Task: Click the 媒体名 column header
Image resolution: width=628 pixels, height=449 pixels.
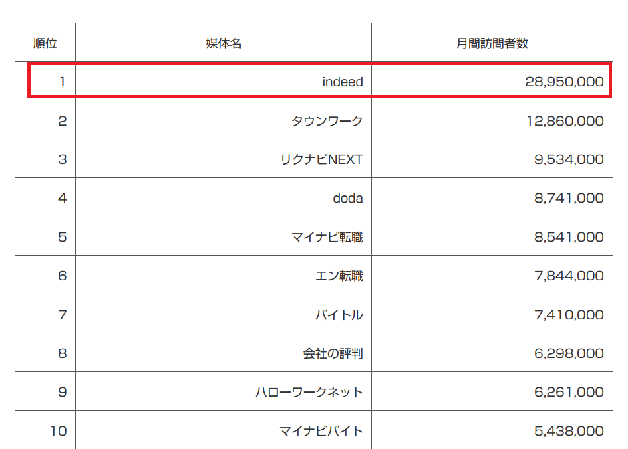Action: pos(224,43)
